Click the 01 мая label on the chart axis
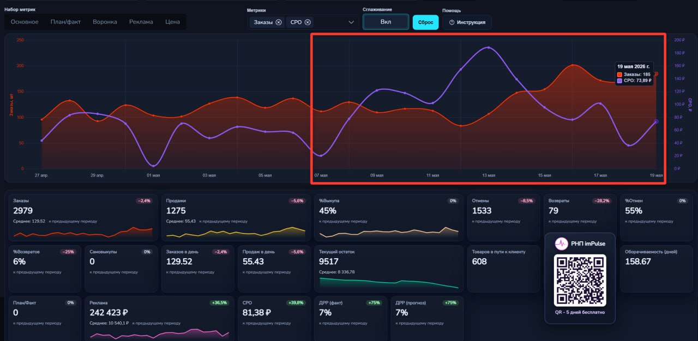 pyautogui.click(x=153, y=175)
